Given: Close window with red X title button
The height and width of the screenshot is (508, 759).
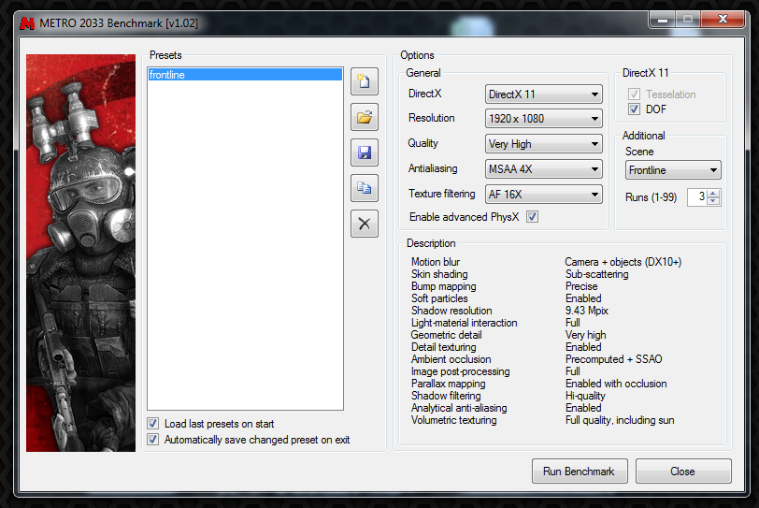Looking at the screenshot, I should [x=723, y=20].
